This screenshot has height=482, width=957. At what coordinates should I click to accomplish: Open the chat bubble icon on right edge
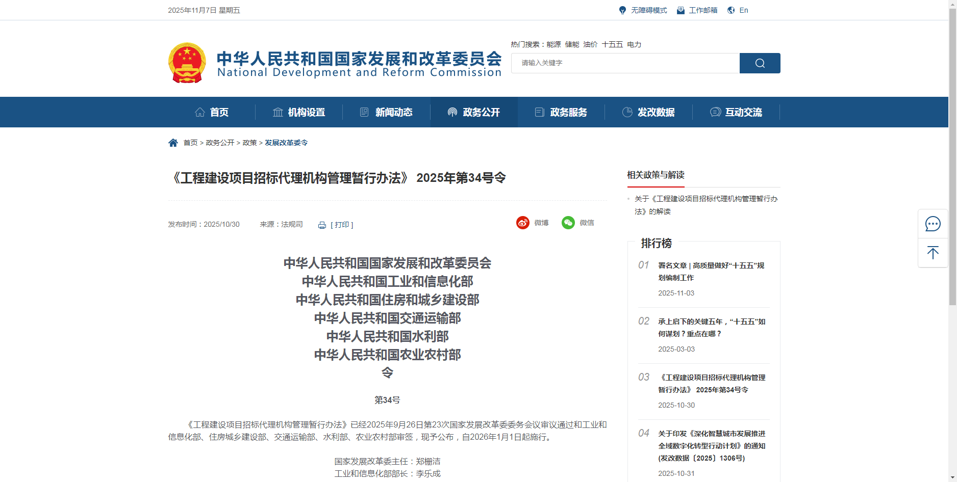click(x=933, y=224)
